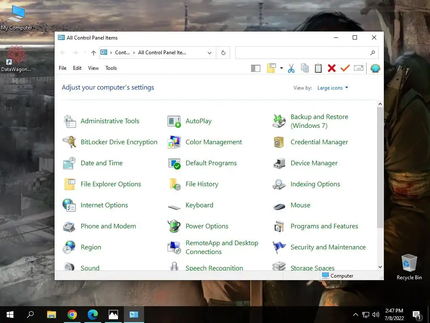Open the Keyboard icon

pyautogui.click(x=174, y=207)
